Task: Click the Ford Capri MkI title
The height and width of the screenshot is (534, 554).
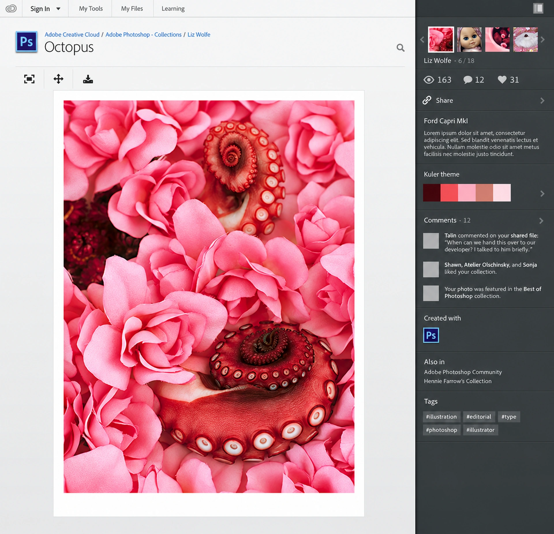Action: tap(446, 121)
